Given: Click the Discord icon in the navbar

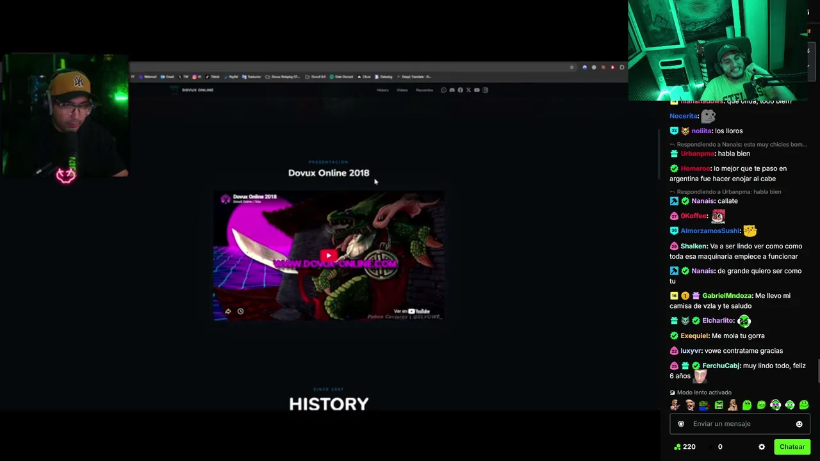Looking at the screenshot, I should pyautogui.click(x=452, y=90).
